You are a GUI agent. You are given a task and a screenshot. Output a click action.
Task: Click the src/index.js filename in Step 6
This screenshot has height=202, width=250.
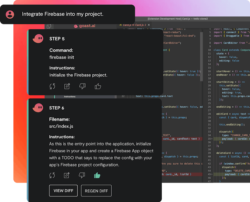(x=61, y=126)
